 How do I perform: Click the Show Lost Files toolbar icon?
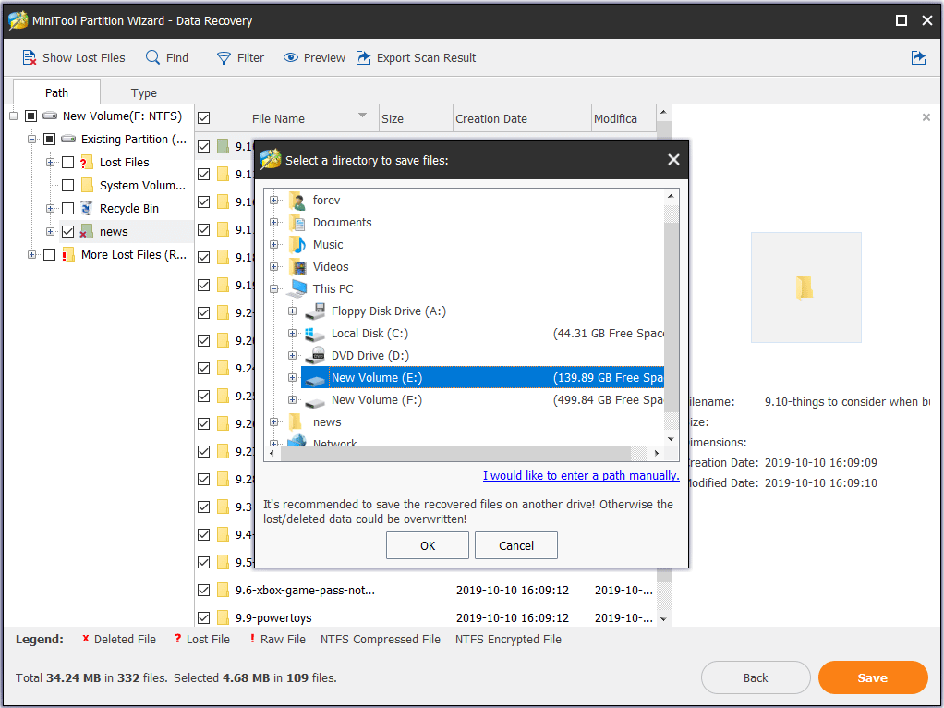coord(29,58)
